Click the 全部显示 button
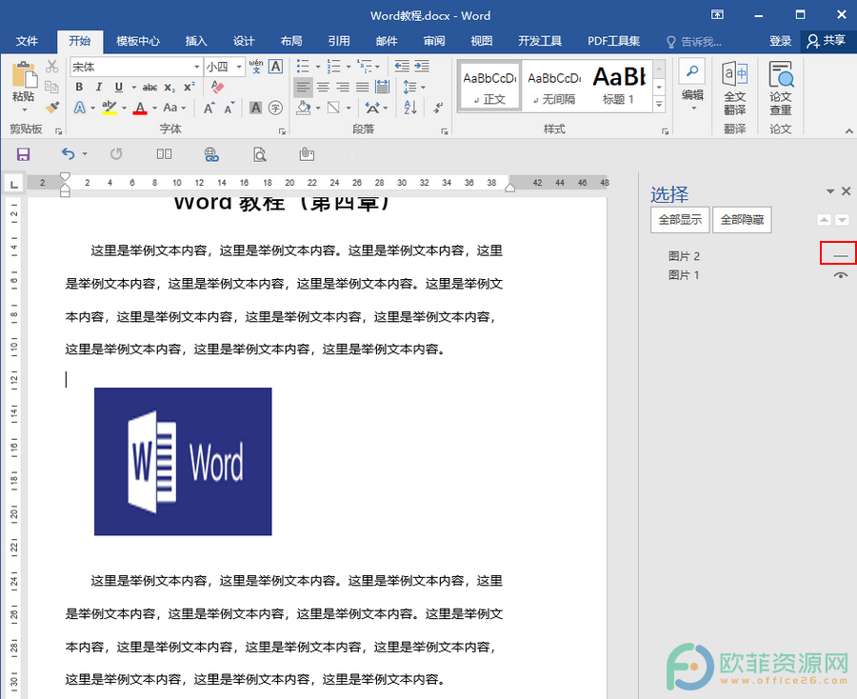The image size is (857, 699). (680, 220)
